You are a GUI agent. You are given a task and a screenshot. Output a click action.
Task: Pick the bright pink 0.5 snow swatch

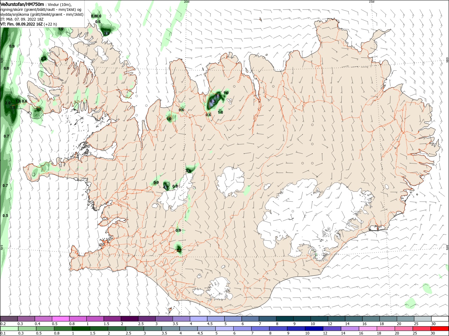pos(60,319)
